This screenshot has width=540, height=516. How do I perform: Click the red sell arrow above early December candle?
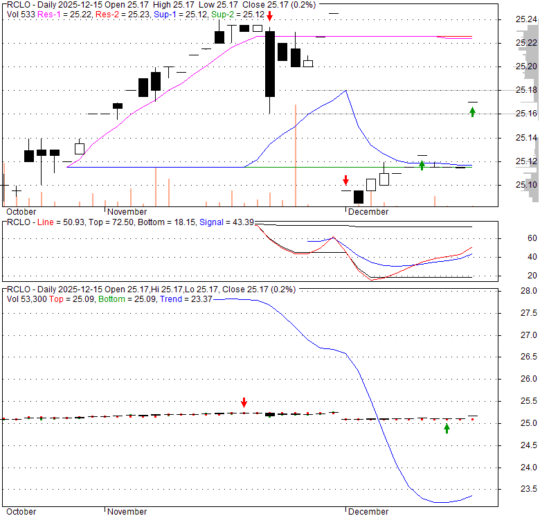(x=345, y=180)
